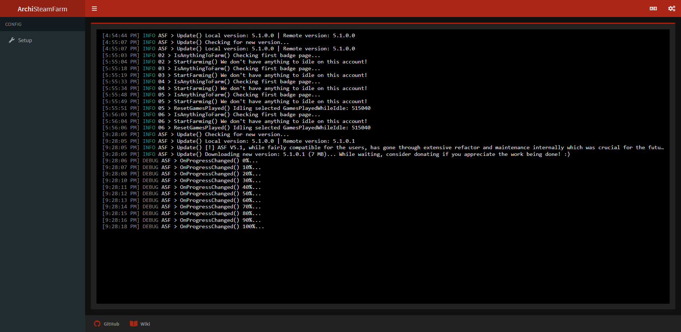Click the left gear of the settings icon
This screenshot has height=332, width=681.
(x=670, y=9)
